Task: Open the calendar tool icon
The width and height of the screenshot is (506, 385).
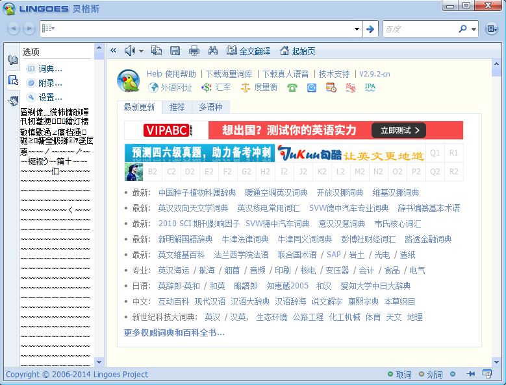Action: pyautogui.click(x=331, y=87)
